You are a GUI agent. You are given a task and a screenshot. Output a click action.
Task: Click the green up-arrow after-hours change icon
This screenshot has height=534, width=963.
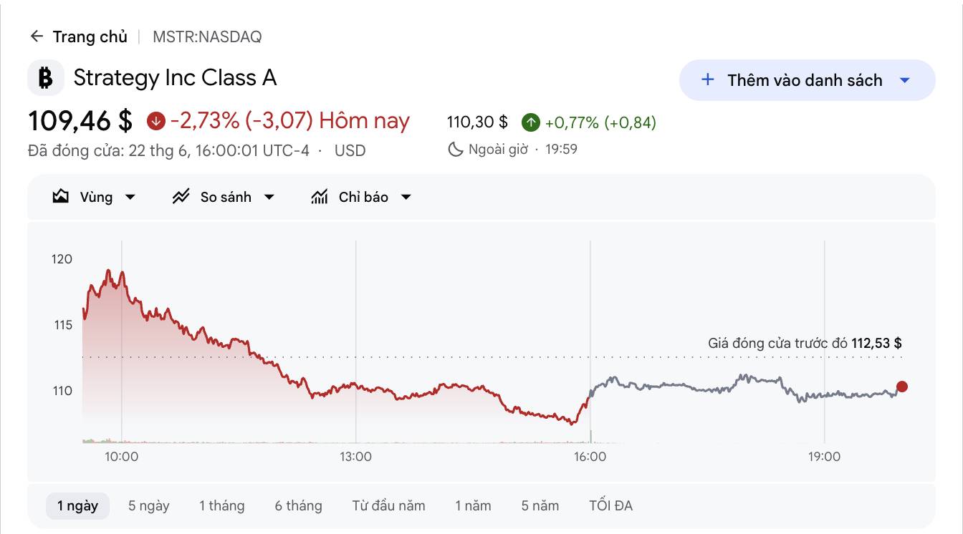530,122
